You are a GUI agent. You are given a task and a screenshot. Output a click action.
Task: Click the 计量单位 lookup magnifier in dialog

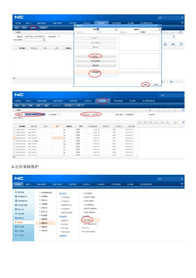pos(160,29)
